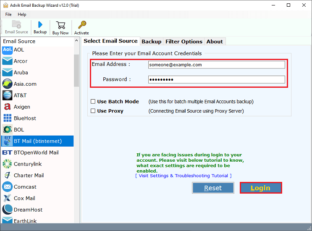Viewport: 312px width, 231px height.
Task: Switch to the About tab
Action: (x=215, y=42)
